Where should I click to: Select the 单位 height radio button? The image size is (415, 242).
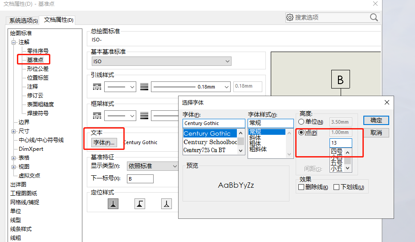click(301, 122)
